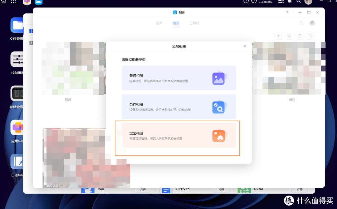Click the help question mark icon
Viewport: 337px width, 209px height.
point(287,12)
